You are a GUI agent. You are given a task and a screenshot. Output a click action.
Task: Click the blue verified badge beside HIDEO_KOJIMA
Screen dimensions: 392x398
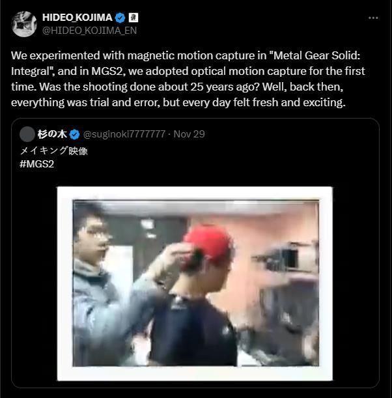pyautogui.click(x=120, y=18)
